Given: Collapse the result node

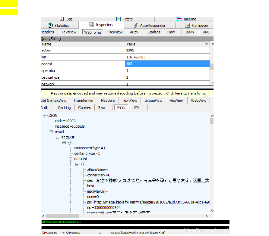Looking at the screenshot, I should pyautogui.click(x=51, y=132).
